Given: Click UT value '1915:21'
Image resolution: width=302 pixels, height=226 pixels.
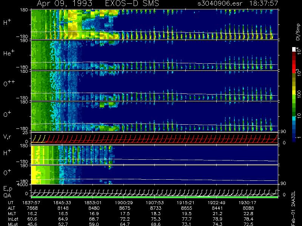Looking at the screenshot, I should [185, 203].
